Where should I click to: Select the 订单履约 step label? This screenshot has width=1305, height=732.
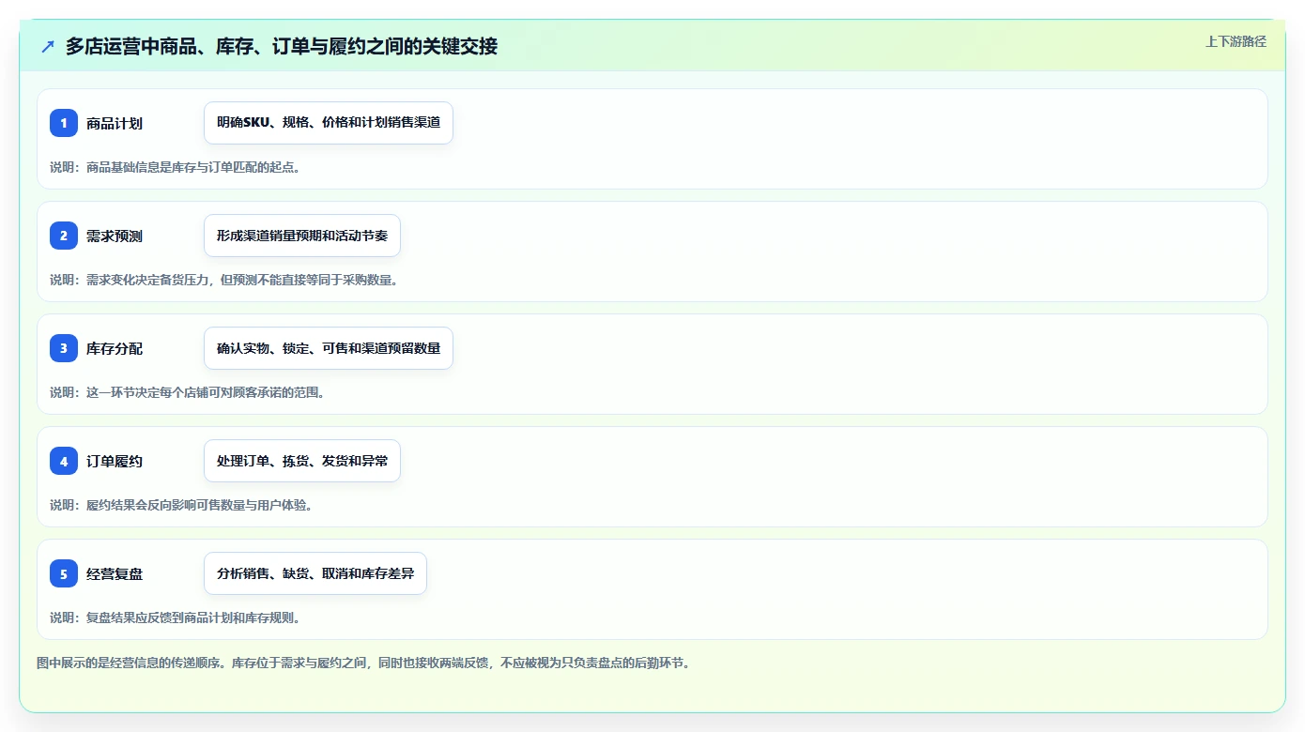(115, 461)
